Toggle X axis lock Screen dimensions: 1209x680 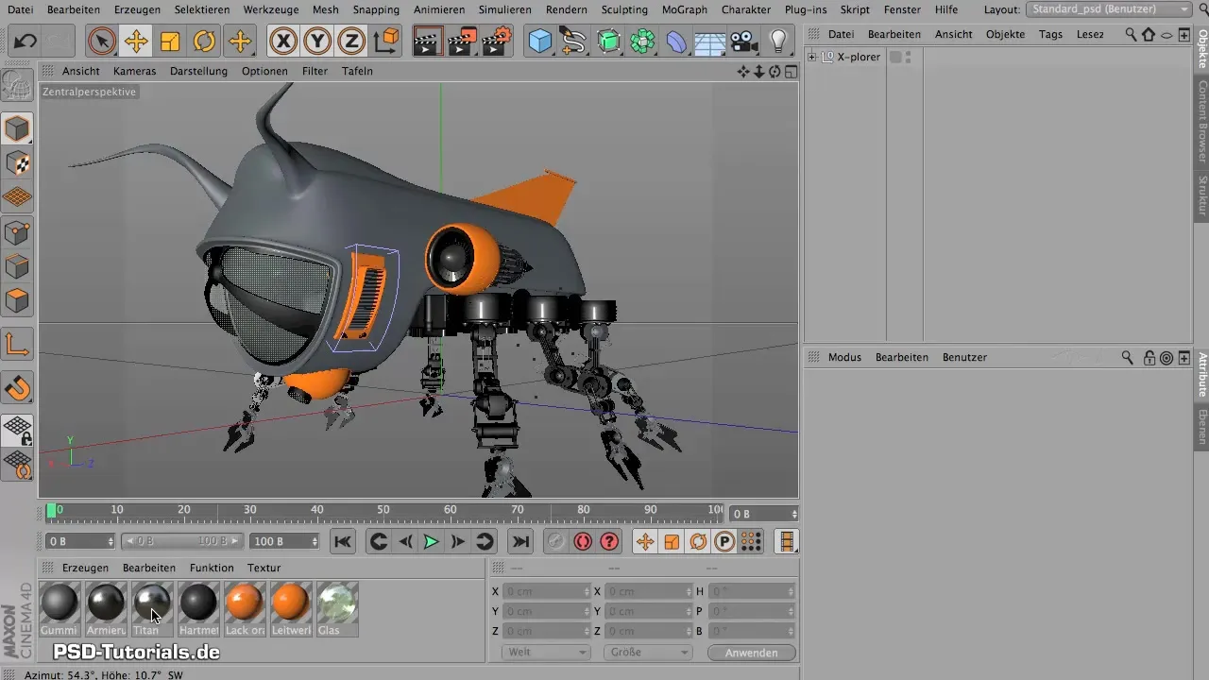(283, 42)
